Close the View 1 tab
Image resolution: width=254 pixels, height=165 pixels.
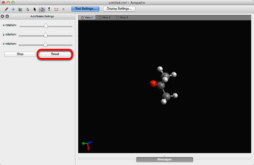[83, 17]
